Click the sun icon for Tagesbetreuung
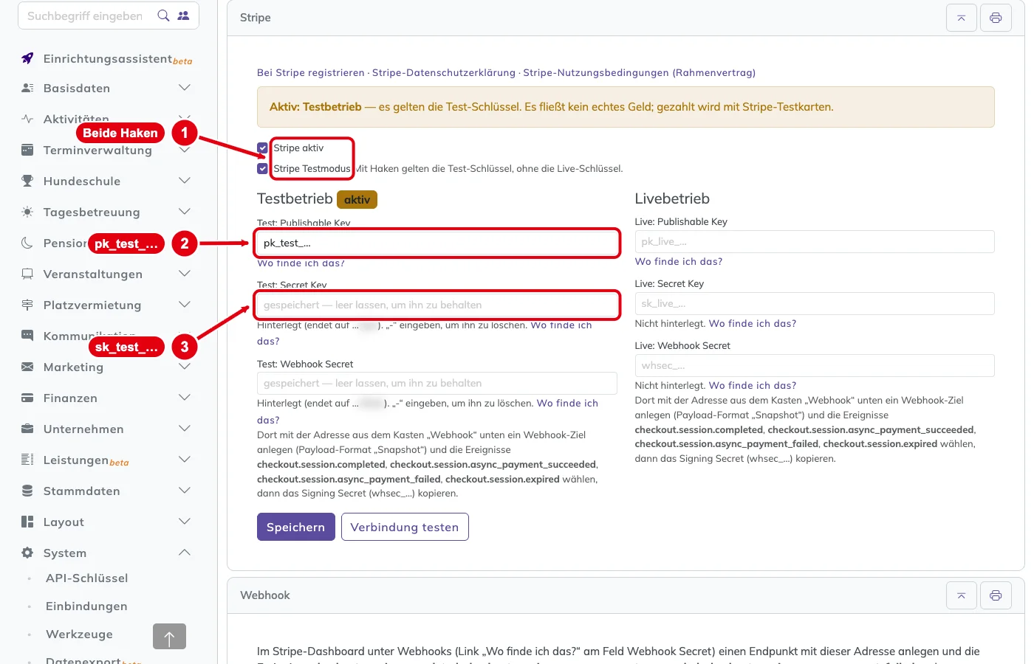Screen dimensions: 1034x664 tap(27, 212)
